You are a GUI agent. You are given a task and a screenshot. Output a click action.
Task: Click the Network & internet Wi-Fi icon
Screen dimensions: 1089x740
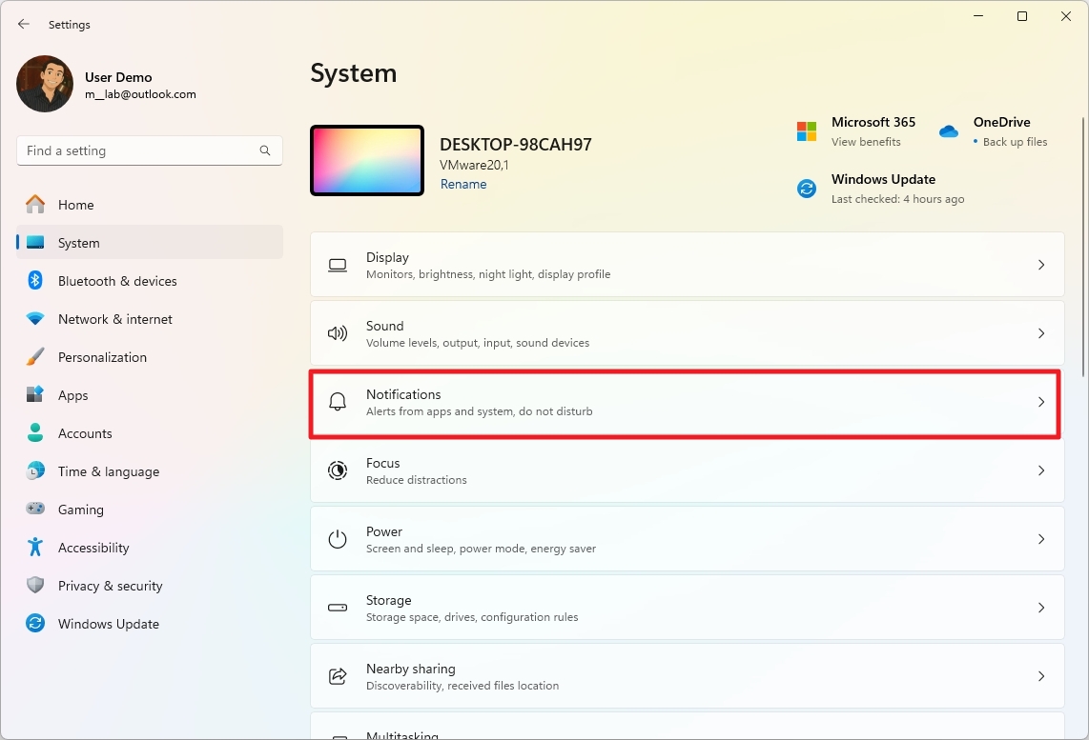click(35, 319)
